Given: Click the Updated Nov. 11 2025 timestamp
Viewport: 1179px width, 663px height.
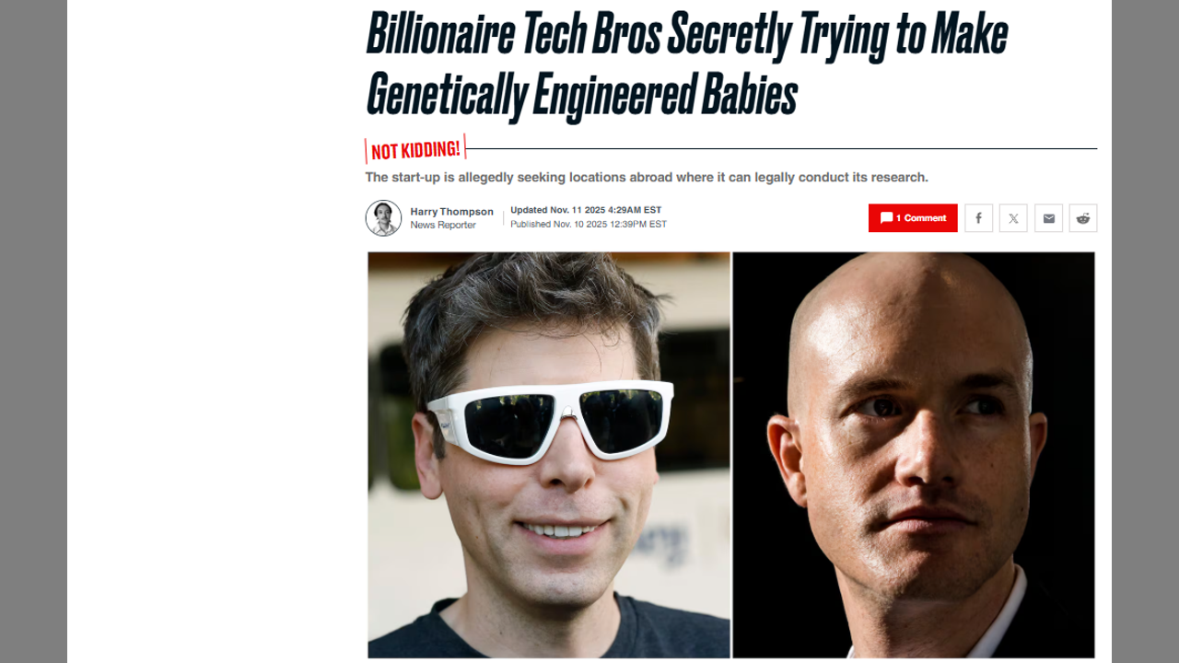Looking at the screenshot, I should [586, 210].
